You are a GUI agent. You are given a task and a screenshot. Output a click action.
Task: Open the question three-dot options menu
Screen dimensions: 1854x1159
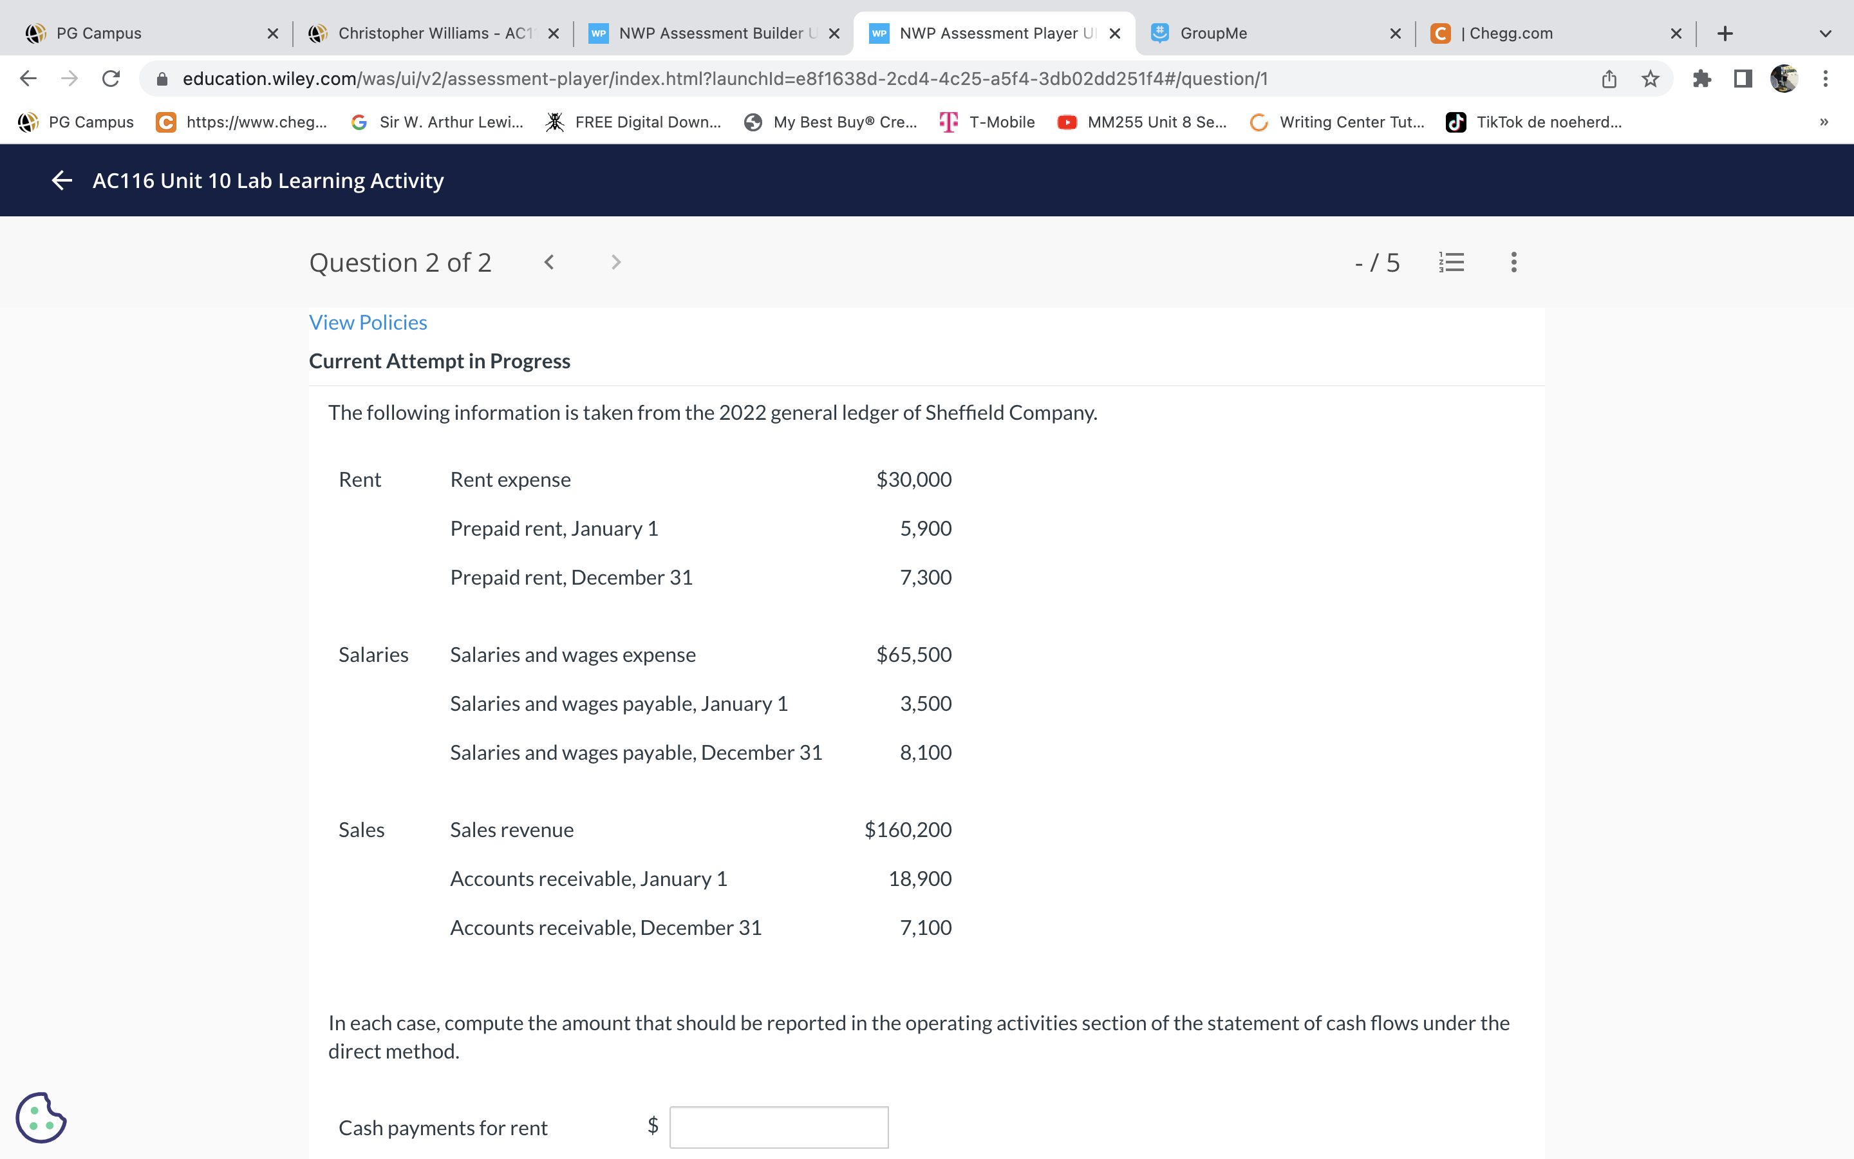click(1513, 262)
